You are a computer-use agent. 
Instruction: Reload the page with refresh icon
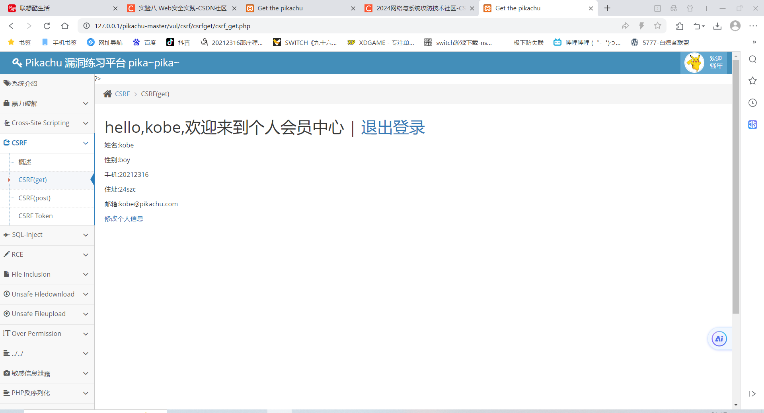coord(47,26)
